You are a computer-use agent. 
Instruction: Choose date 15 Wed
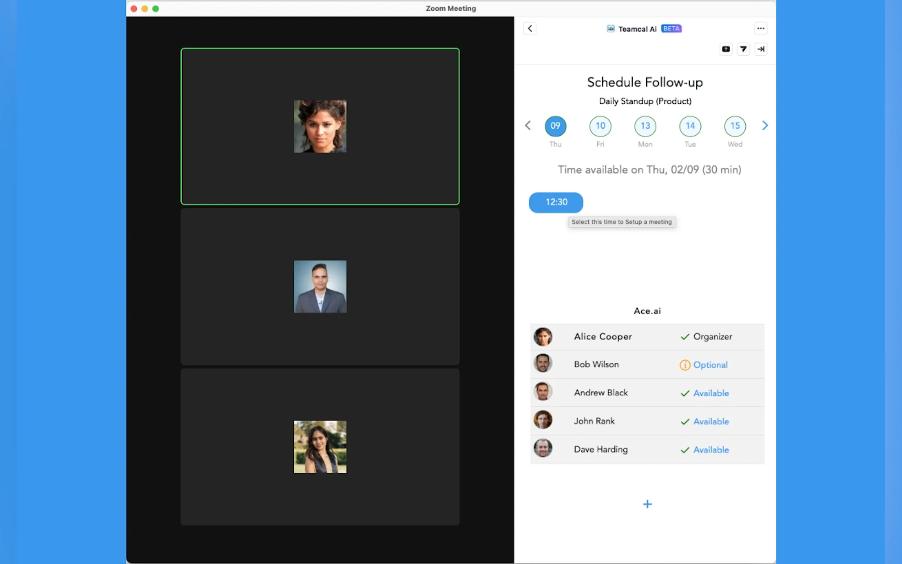[735, 126]
